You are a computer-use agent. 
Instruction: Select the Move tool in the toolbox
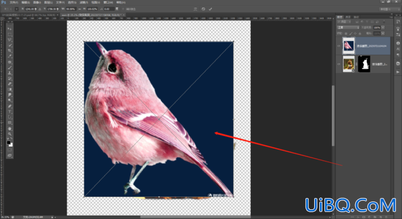click(10, 28)
